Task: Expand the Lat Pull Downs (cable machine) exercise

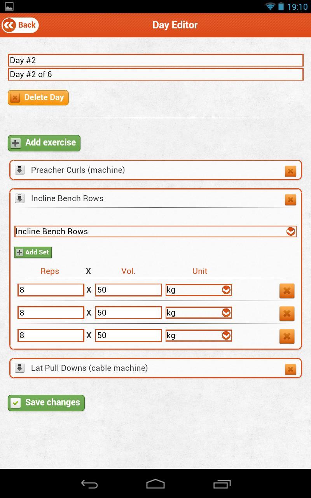Action: pos(19,368)
